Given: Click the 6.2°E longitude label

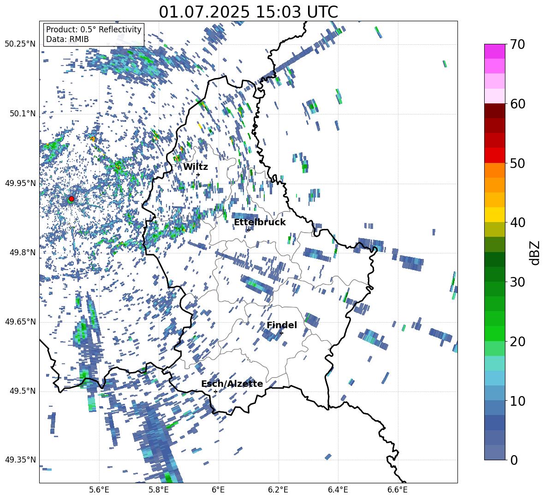Looking at the screenshot, I should (278, 490).
